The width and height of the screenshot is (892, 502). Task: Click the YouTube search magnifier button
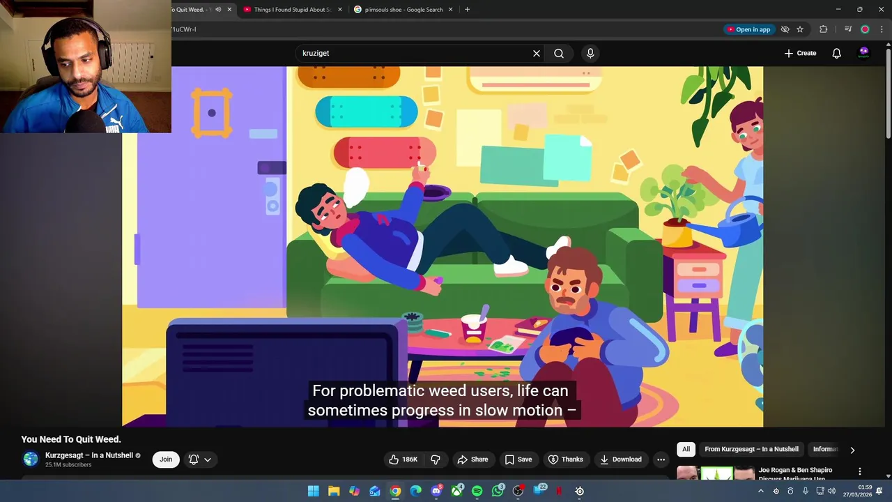(559, 53)
